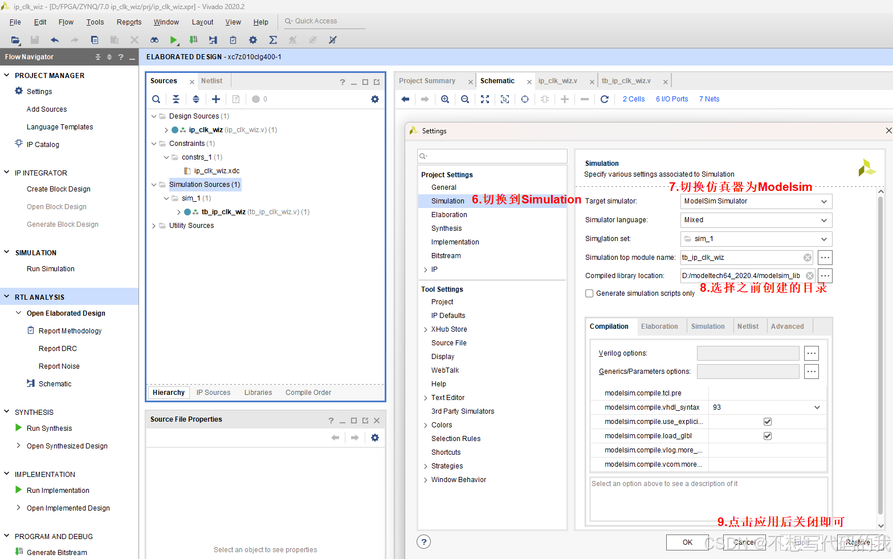Click the regenerate schematic refresh icon

(605, 99)
